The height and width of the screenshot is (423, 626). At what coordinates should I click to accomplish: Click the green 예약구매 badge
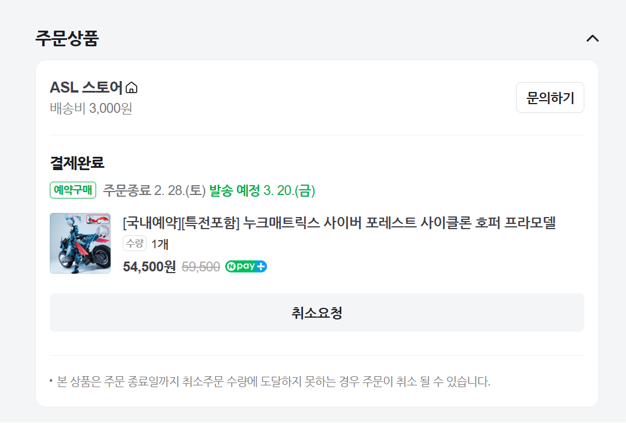point(73,190)
